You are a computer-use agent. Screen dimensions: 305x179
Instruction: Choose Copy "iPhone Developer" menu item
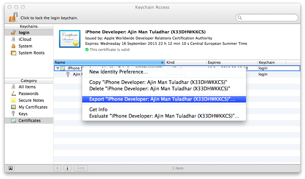click(x=164, y=82)
